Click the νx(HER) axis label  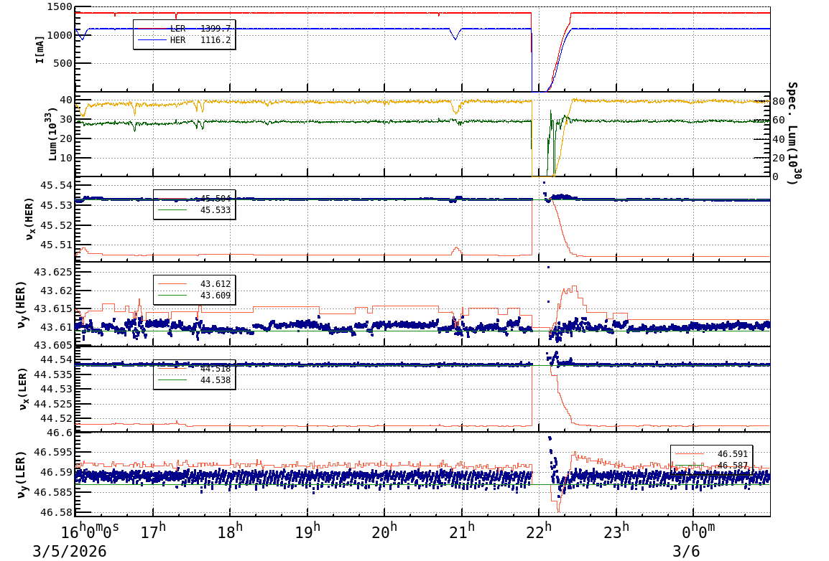click(29, 219)
